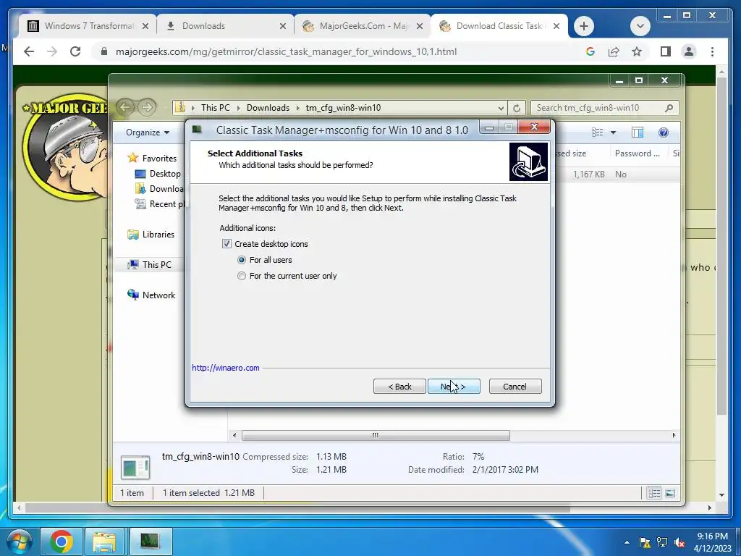This screenshot has height=556, width=741.
Task: Switch to the Downloads browser tab
Action: 226,26
